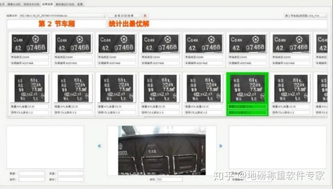Expand the 结果文件 CSV file dropdown
The height and width of the screenshot is (189, 333).
pos(62,16)
